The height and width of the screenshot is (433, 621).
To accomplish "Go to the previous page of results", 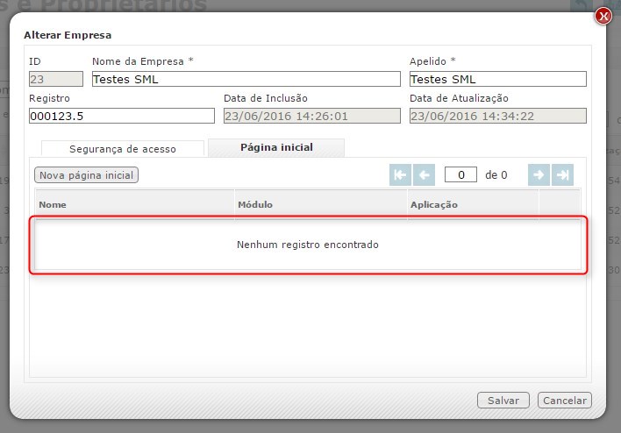I will click(425, 174).
